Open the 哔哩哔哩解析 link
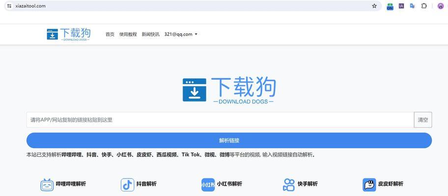448x196 pixels. click(x=71, y=184)
